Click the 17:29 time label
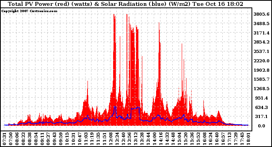This screenshot has width=272, height=147. pos(235,139)
